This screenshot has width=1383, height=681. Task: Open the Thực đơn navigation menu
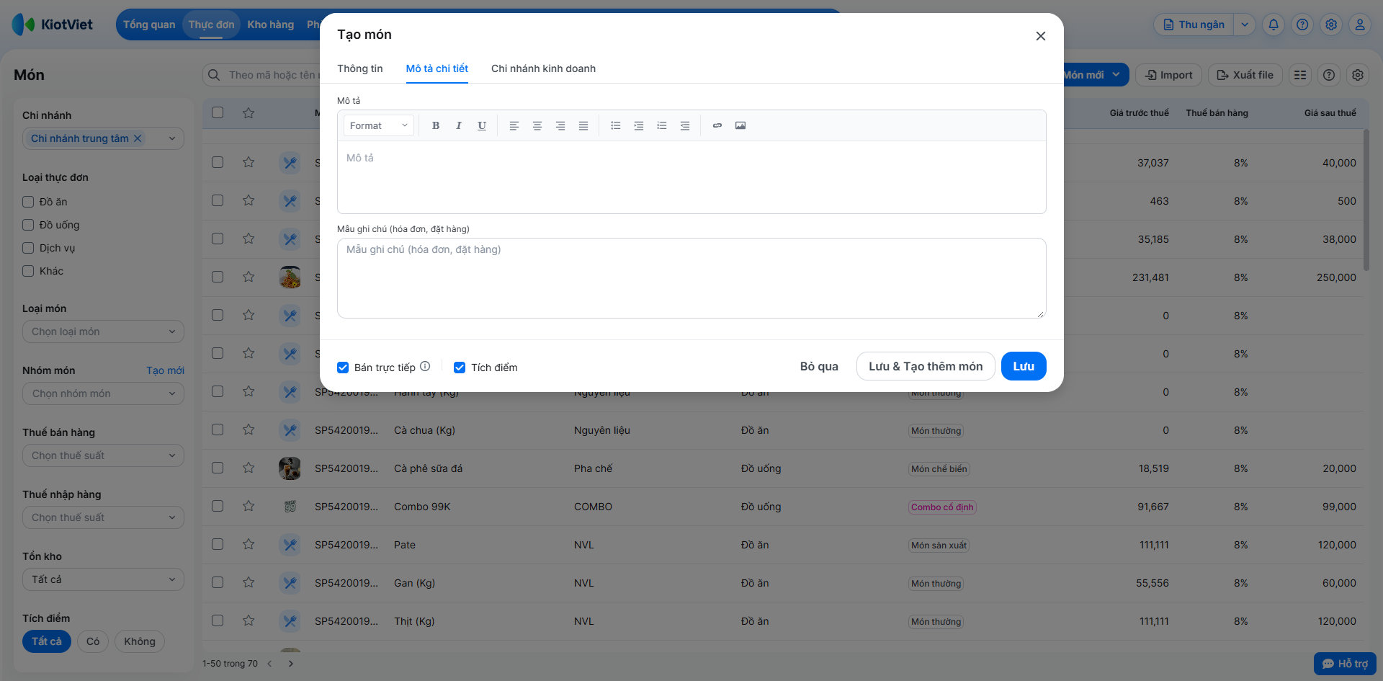tap(211, 25)
